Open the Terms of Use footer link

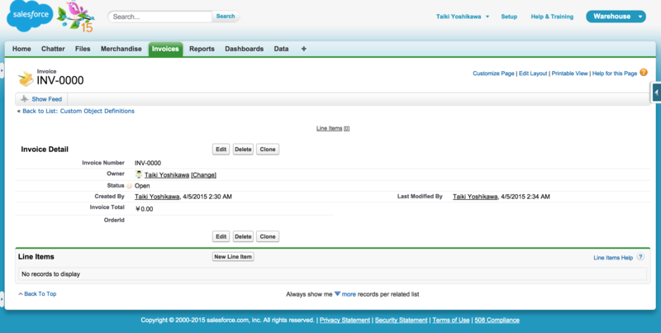tap(450, 320)
